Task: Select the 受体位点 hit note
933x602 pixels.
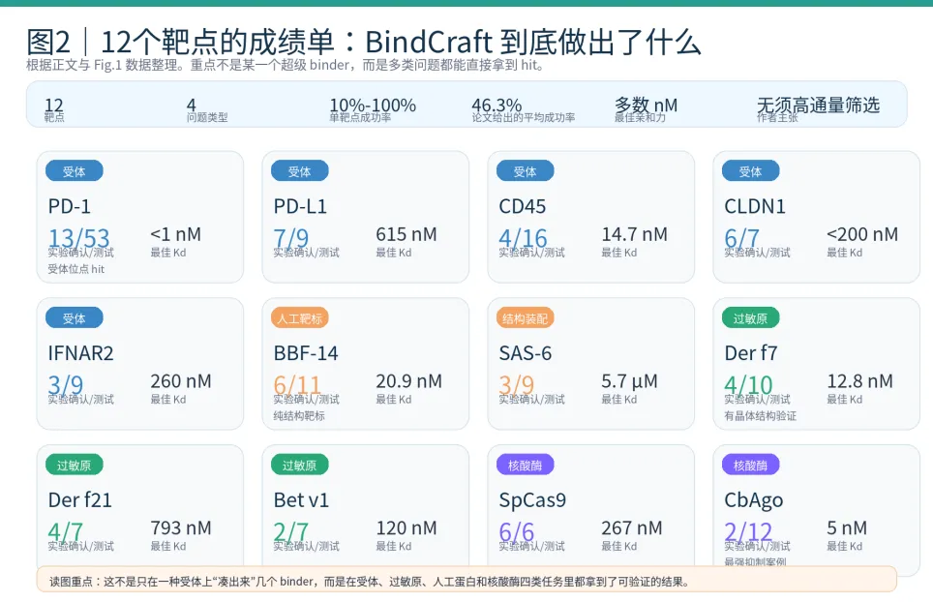Action: pyautogui.click(x=76, y=269)
